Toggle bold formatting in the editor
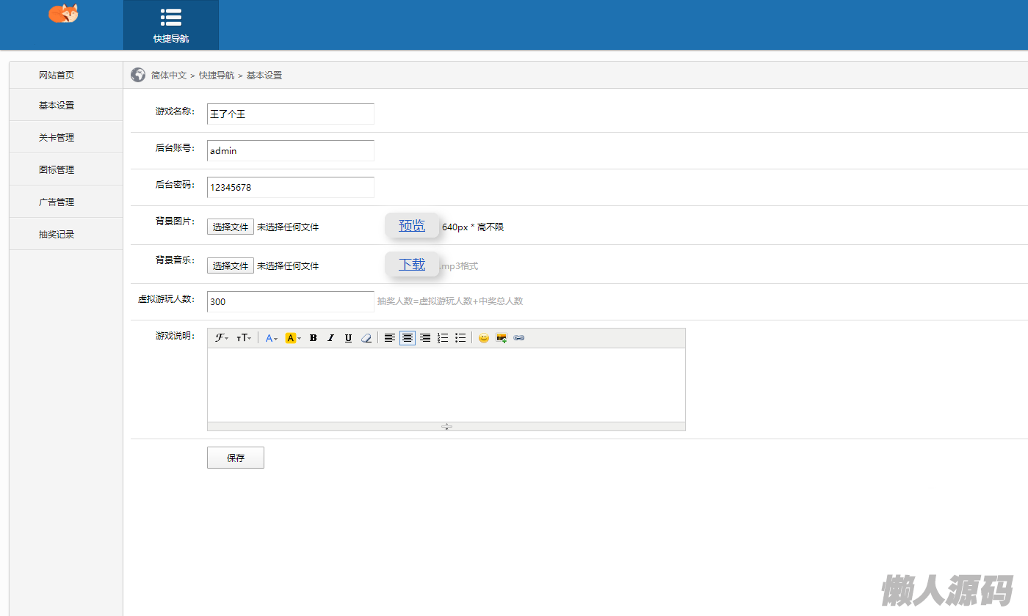 [x=313, y=338]
